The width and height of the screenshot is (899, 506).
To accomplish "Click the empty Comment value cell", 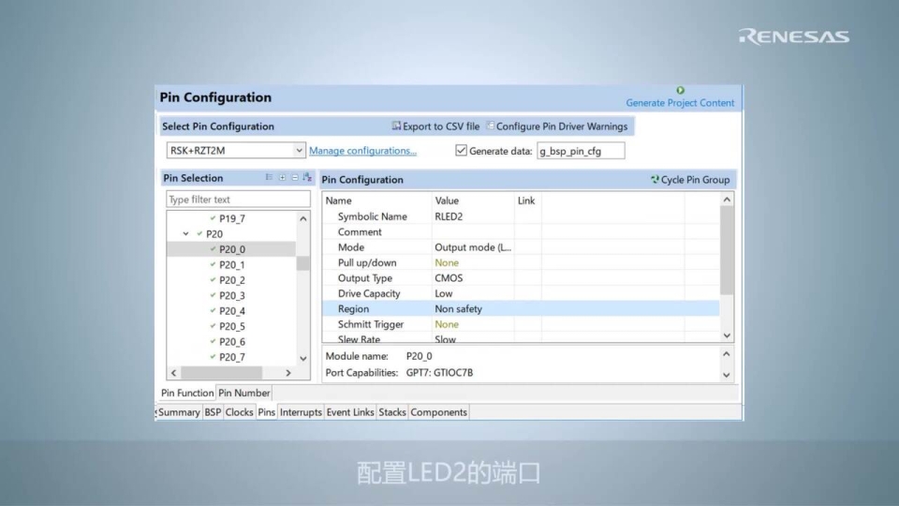I will (473, 231).
